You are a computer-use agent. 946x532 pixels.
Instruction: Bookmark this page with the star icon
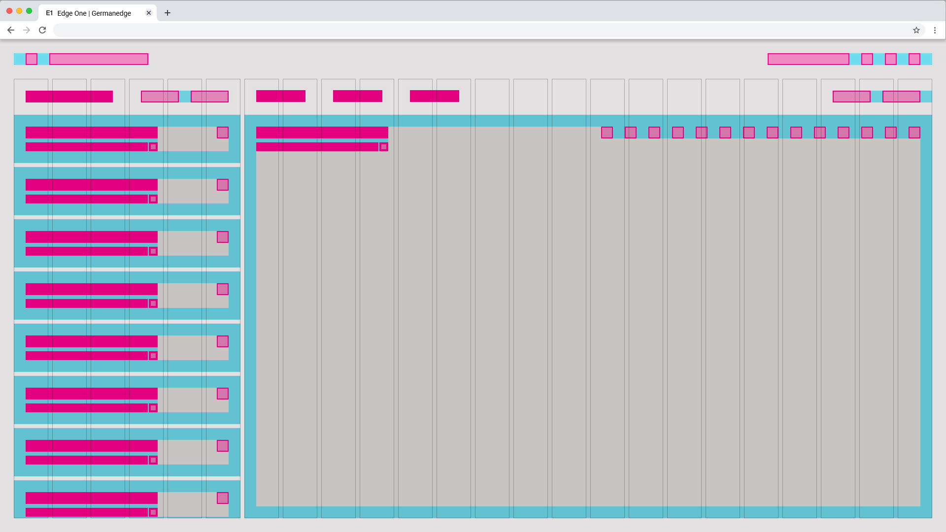(916, 30)
